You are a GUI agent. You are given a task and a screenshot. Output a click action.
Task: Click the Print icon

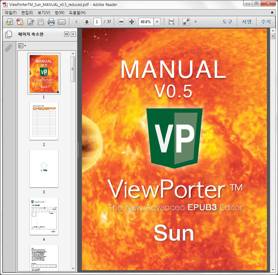point(51,22)
